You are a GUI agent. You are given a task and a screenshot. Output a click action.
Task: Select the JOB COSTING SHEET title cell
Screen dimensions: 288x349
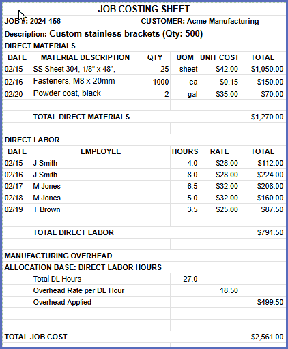click(144, 9)
